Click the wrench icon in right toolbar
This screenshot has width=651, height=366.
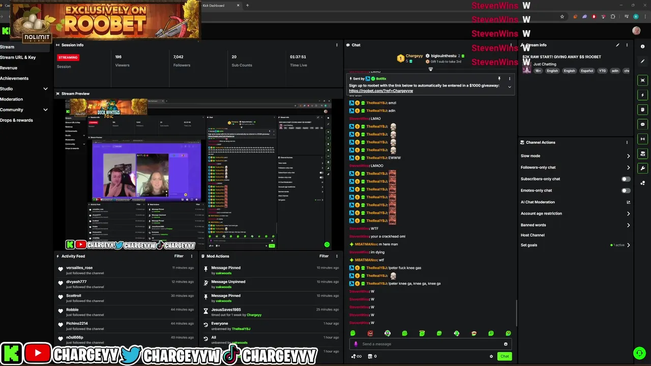click(643, 168)
